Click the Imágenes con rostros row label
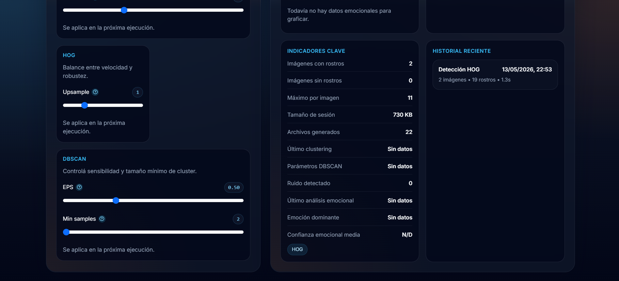 tap(316, 64)
